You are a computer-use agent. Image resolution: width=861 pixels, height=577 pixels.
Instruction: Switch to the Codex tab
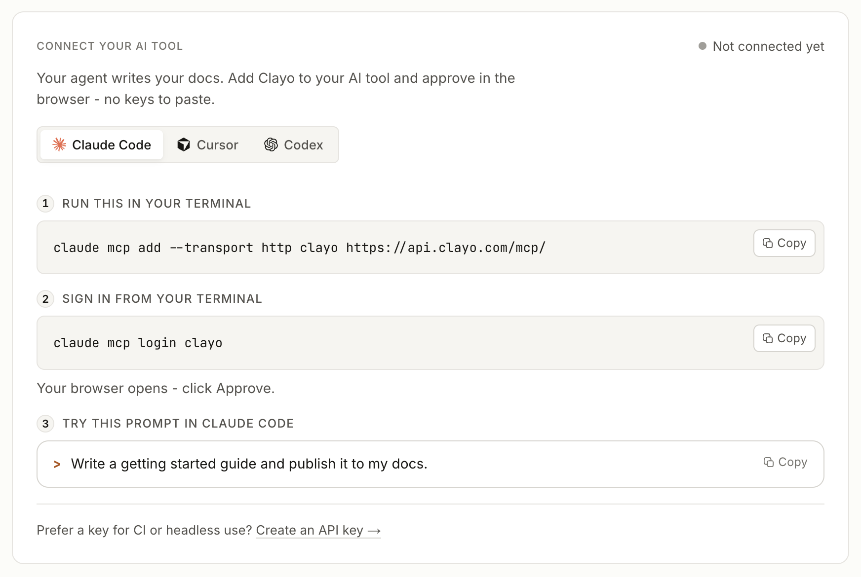coord(294,145)
